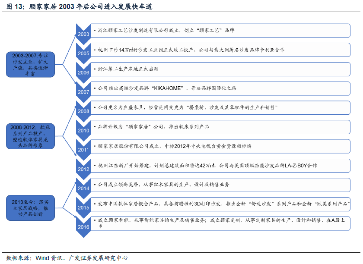Select the 2013至今 phase box

pos(30,208)
